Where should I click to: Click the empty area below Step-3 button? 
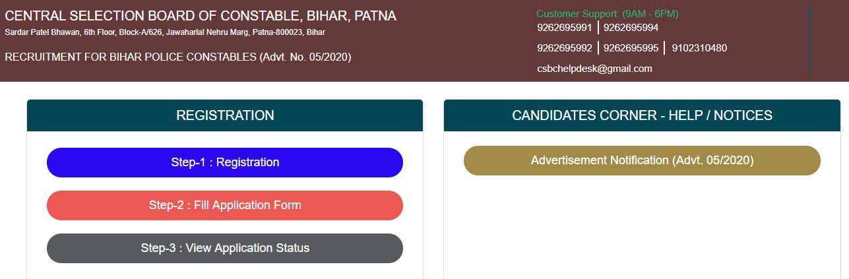[225, 271]
